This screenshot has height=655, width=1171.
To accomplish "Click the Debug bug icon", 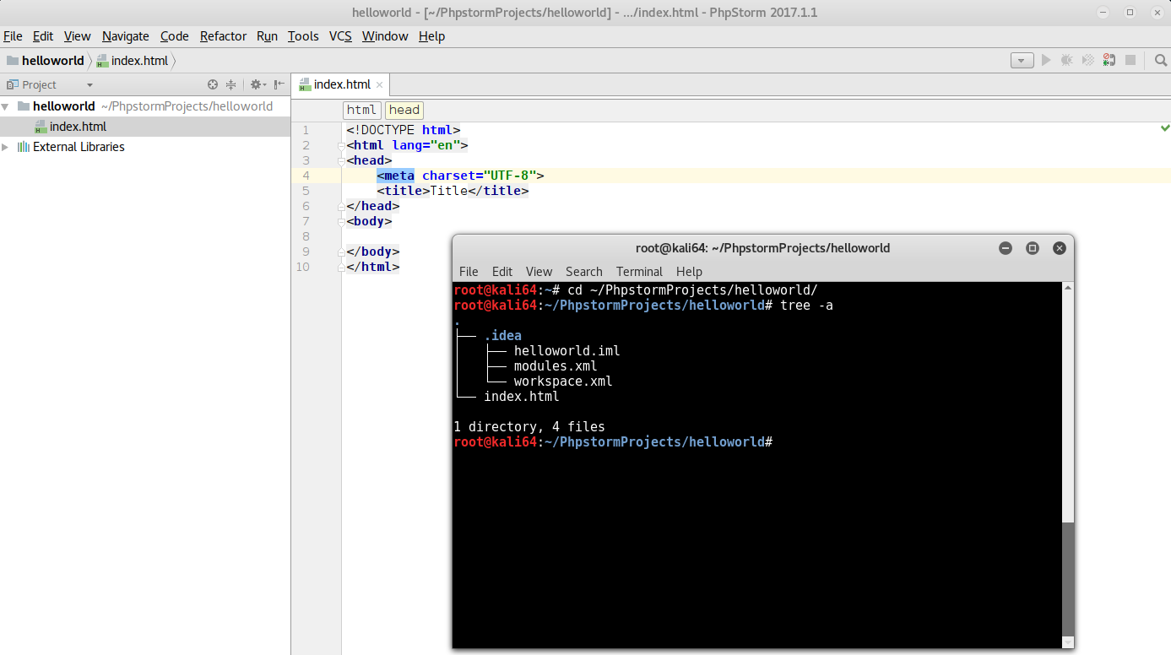I will coord(1067,61).
